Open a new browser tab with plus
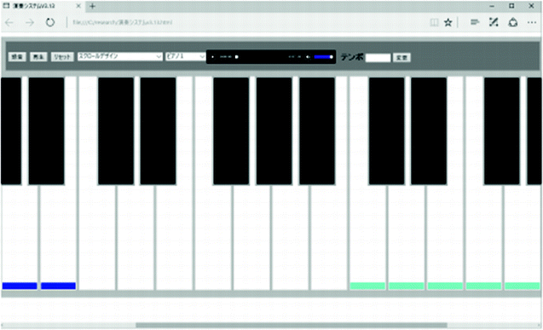Image resolution: width=543 pixels, height=330 pixels. pos(92,6)
